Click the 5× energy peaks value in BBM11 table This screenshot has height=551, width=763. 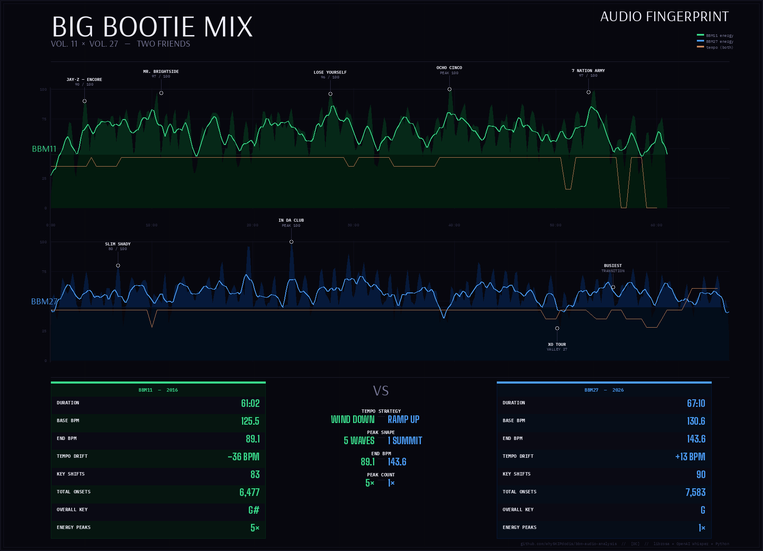point(255,528)
